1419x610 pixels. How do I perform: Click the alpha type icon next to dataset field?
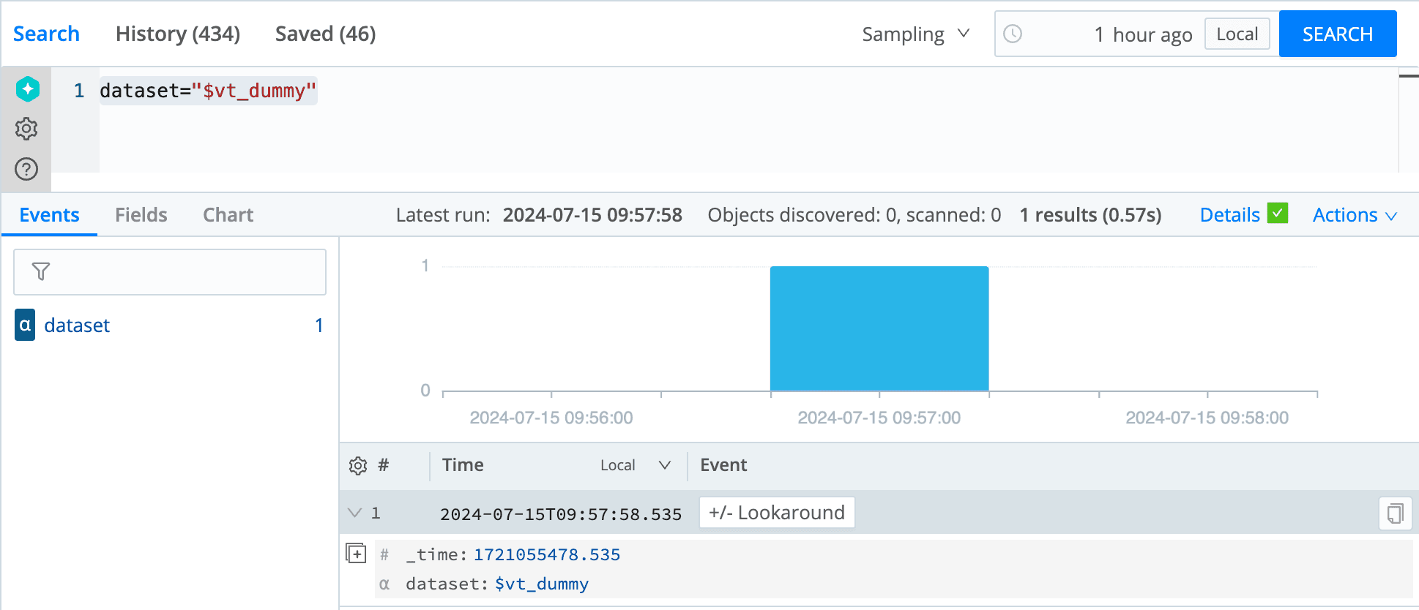pos(25,325)
